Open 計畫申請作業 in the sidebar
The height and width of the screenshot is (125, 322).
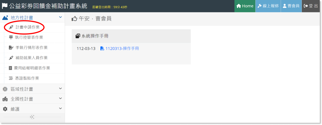click(27, 27)
